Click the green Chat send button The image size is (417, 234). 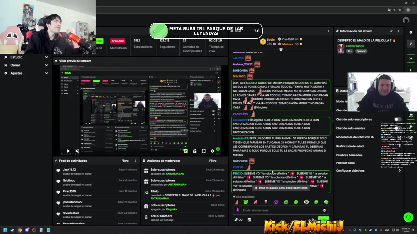(323, 220)
